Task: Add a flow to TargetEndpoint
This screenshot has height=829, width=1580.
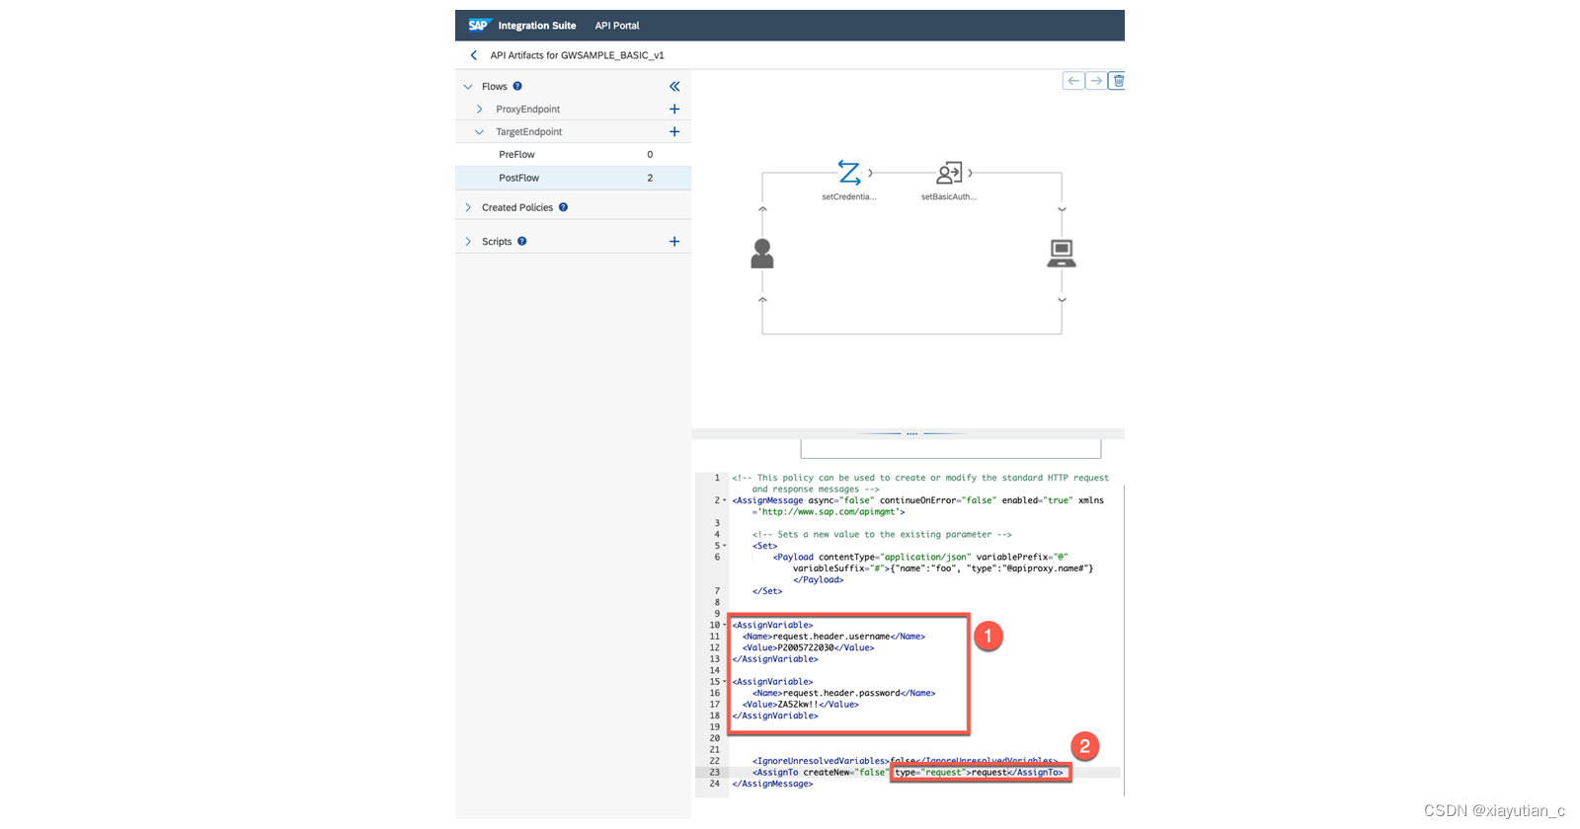Action: point(674,132)
